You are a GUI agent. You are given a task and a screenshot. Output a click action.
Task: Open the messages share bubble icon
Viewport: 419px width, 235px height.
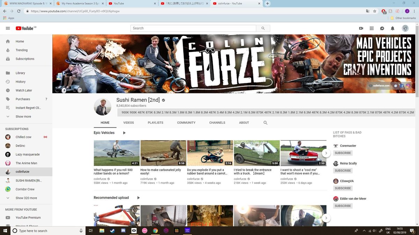[382, 28]
